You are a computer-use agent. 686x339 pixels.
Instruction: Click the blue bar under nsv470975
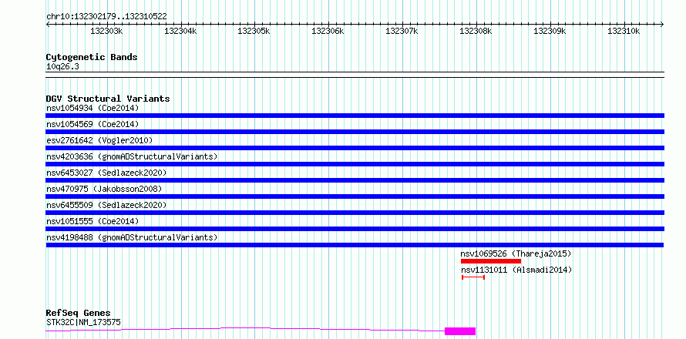(355, 196)
